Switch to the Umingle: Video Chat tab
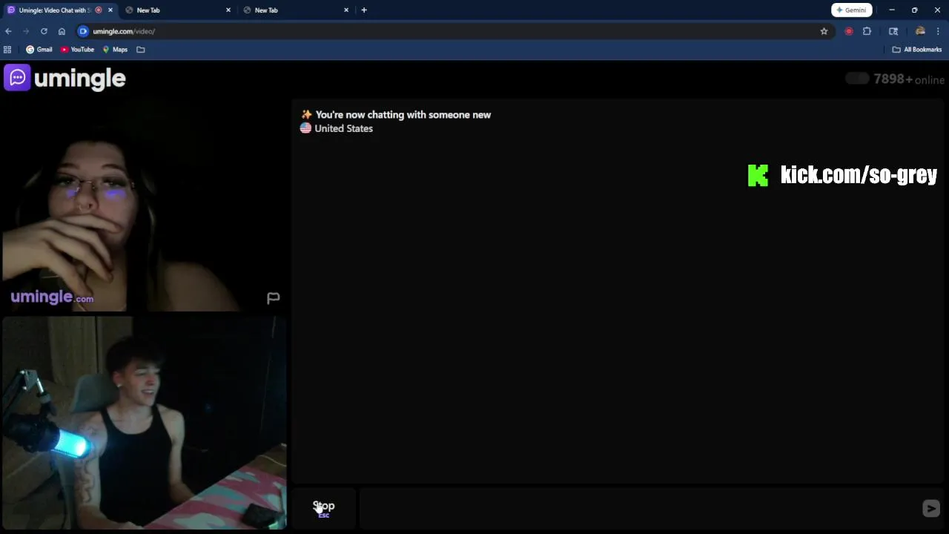Screen dimensions: 949x534 [55, 10]
